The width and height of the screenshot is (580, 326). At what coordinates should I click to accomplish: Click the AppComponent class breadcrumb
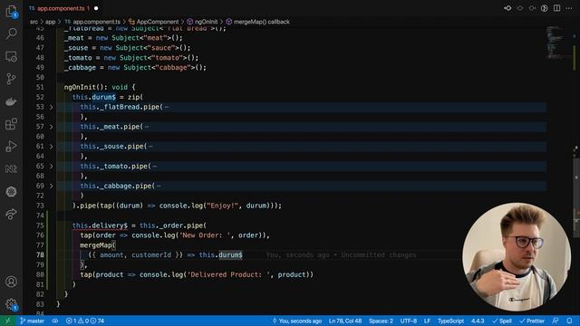point(153,22)
